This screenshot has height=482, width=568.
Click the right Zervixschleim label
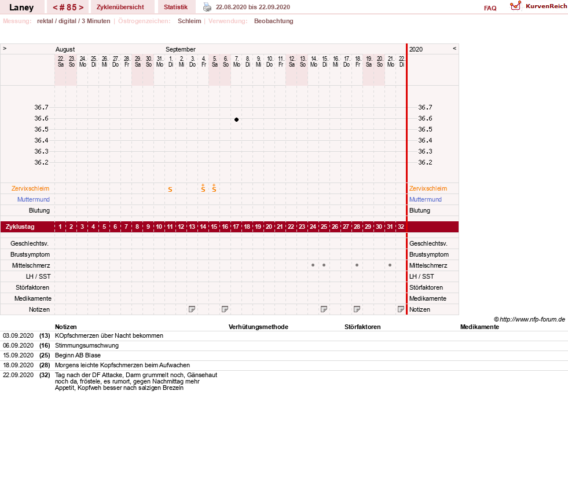pos(428,188)
